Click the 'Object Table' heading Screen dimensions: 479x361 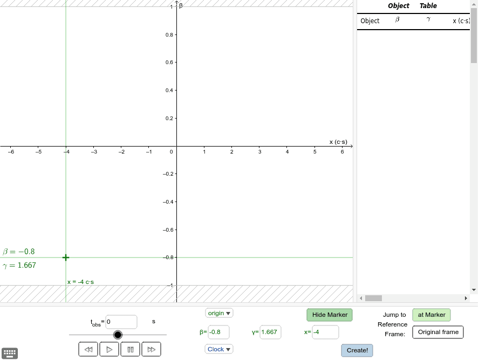(x=412, y=6)
